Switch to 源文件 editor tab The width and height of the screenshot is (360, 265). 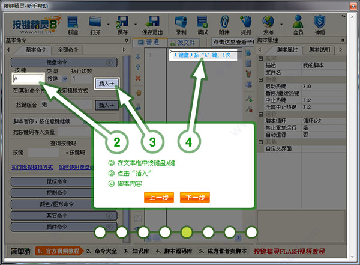(183, 43)
